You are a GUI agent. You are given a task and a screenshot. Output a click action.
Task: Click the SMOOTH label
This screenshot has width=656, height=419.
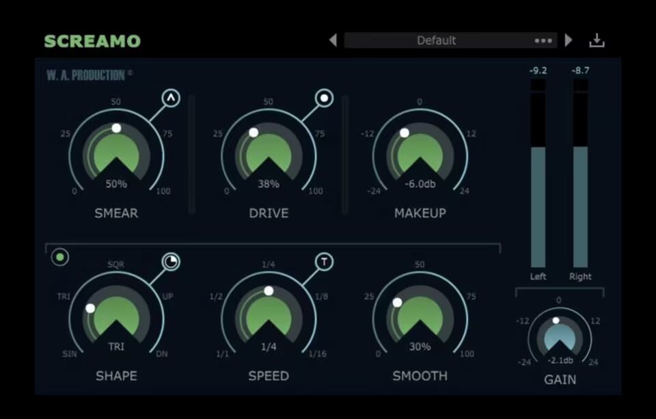[420, 376]
